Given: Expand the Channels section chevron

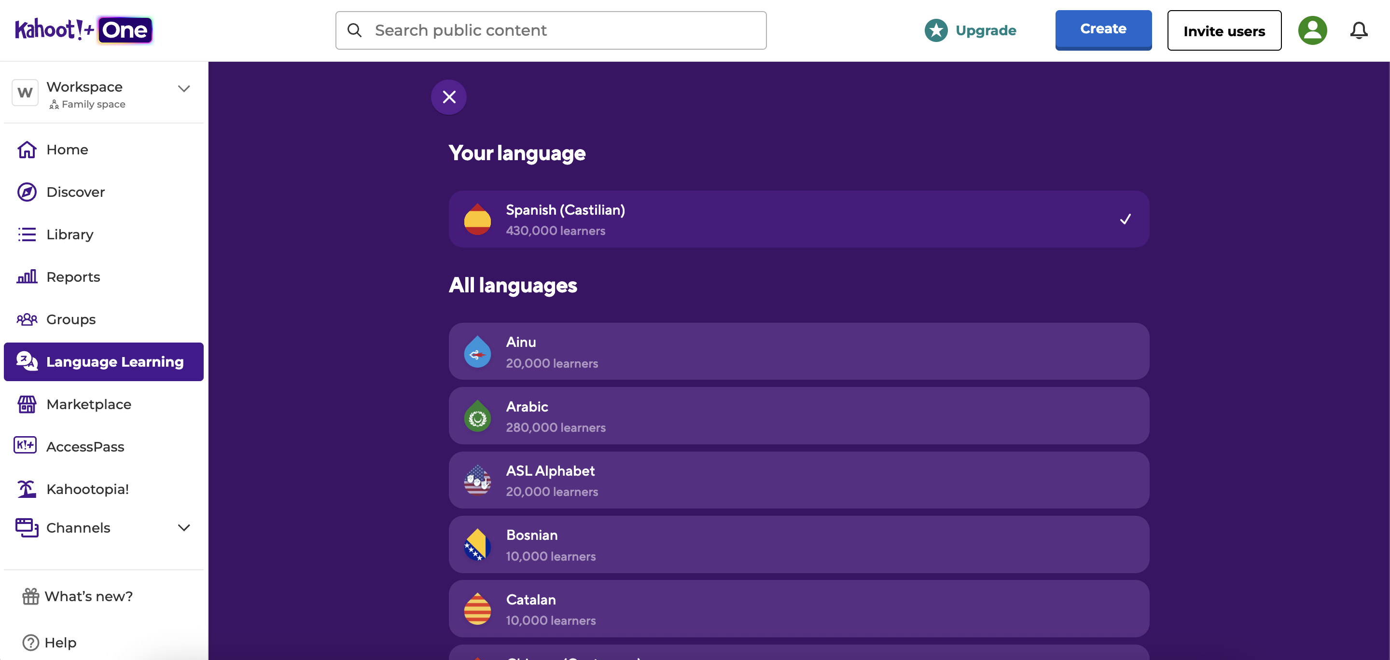Looking at the screenshot, I should pyautogui.click(x=184, y=528).
